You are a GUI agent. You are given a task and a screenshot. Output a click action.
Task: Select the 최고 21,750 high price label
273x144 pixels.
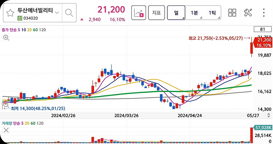(x=215, y=38)
